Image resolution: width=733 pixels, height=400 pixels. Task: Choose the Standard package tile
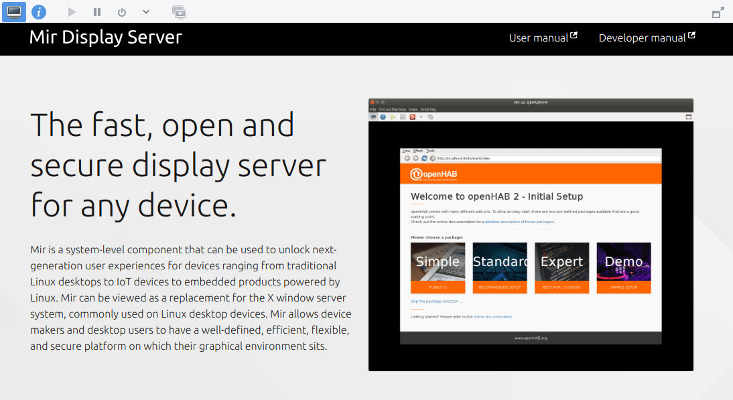[x=500, y=268]
